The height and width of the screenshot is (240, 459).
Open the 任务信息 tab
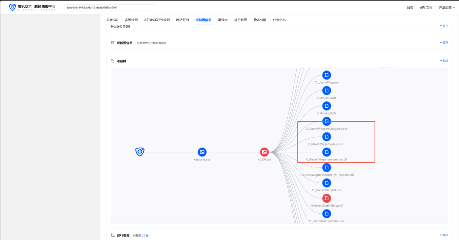(279, 20)
